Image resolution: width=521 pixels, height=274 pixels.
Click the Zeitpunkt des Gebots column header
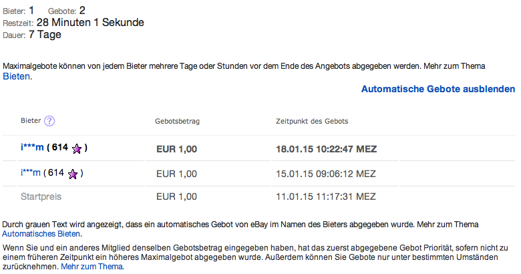311,122
